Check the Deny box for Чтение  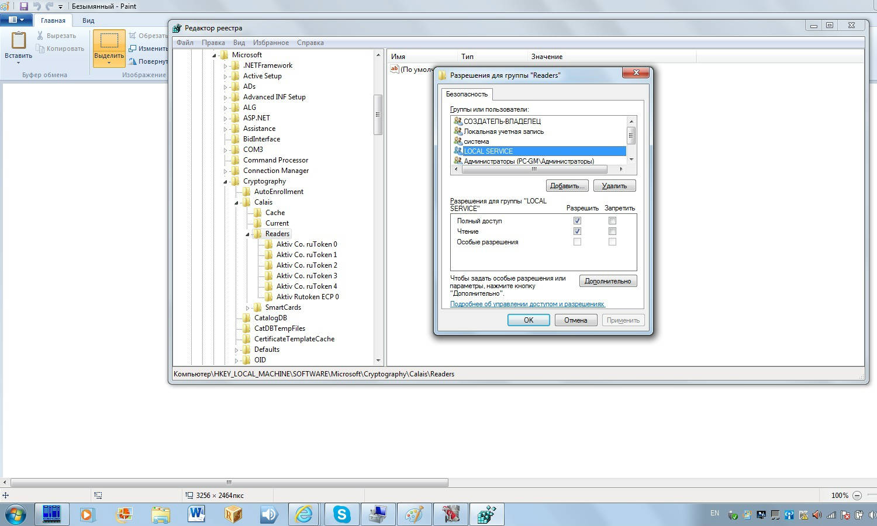pyautogui.click(x=612, y=231)
